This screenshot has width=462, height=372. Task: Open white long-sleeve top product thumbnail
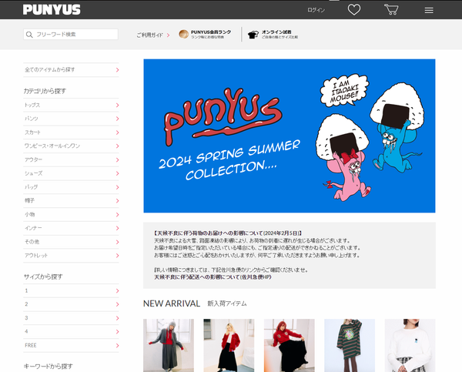(410, 346)
